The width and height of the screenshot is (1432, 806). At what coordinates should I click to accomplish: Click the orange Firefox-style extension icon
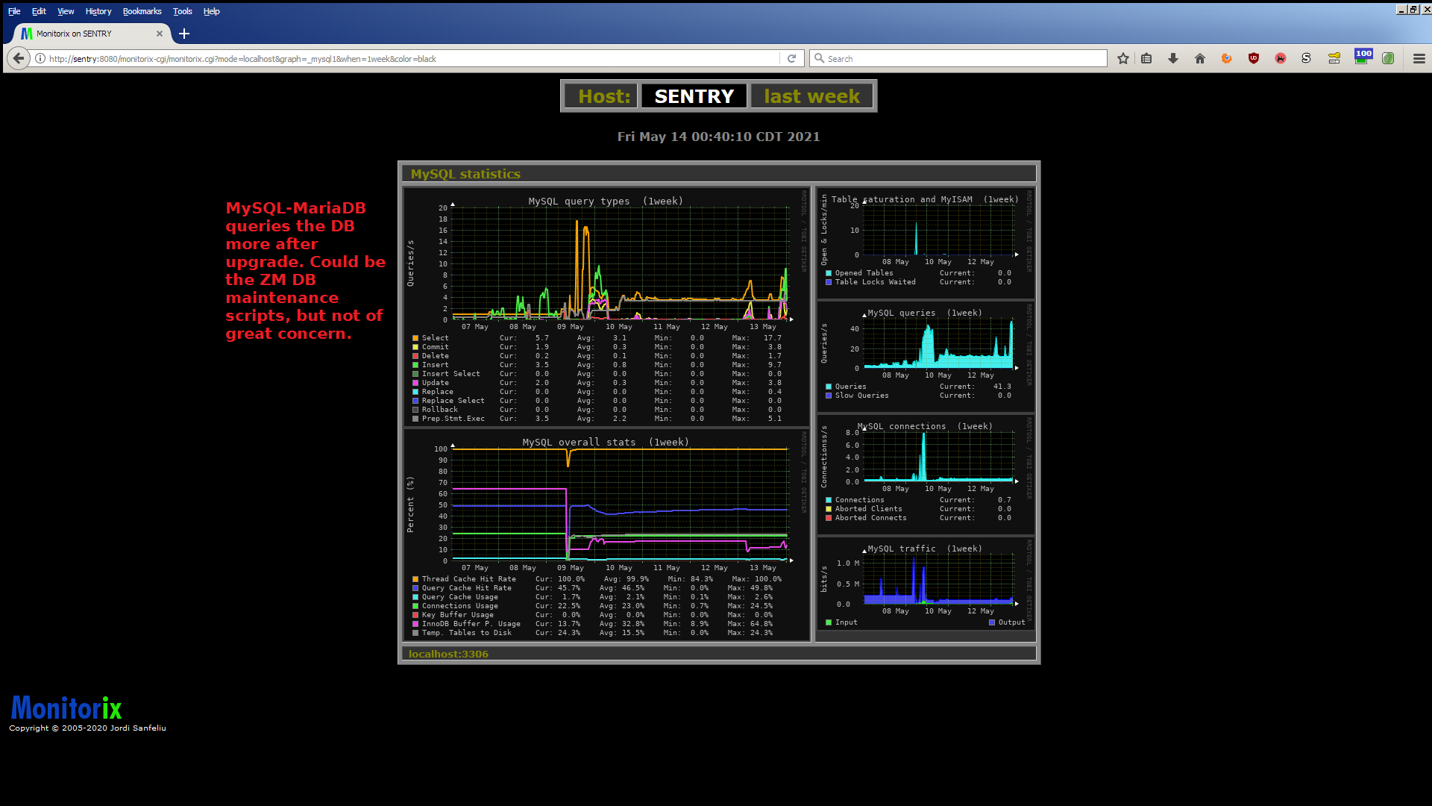click(x=1227, y=58)
